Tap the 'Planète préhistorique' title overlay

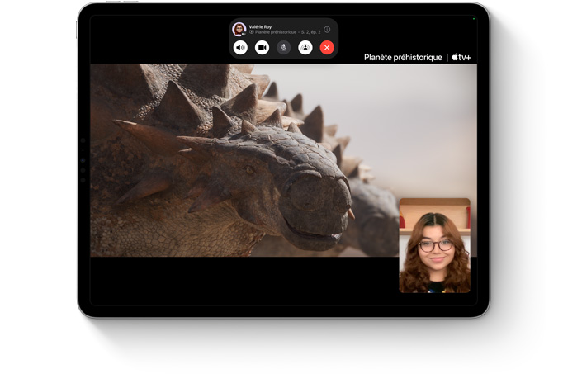coord(403,58)
